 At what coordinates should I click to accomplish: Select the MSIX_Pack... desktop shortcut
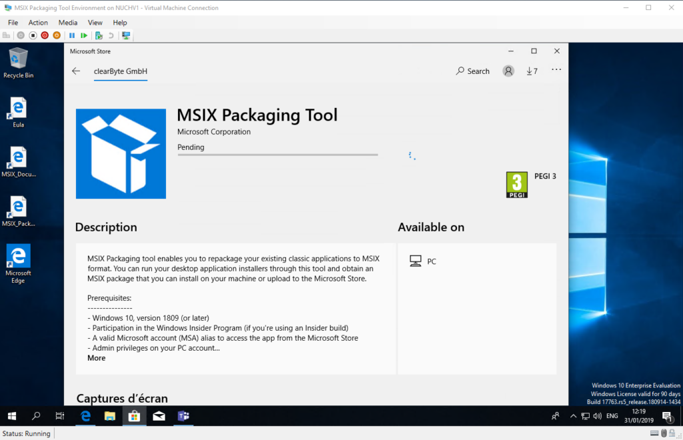[18, 212]
